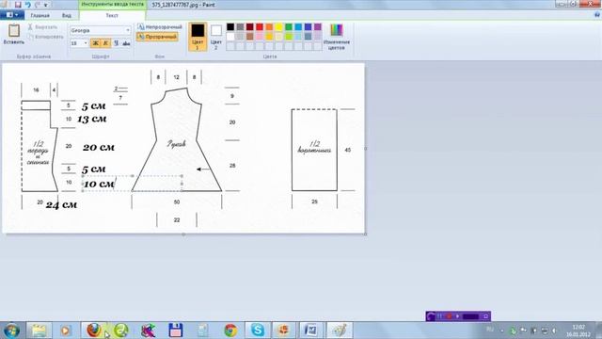The height and width of the screenshot is (339, 602).
Task: Switch to Paint taskbar button
Action: (x=340, y=331)
